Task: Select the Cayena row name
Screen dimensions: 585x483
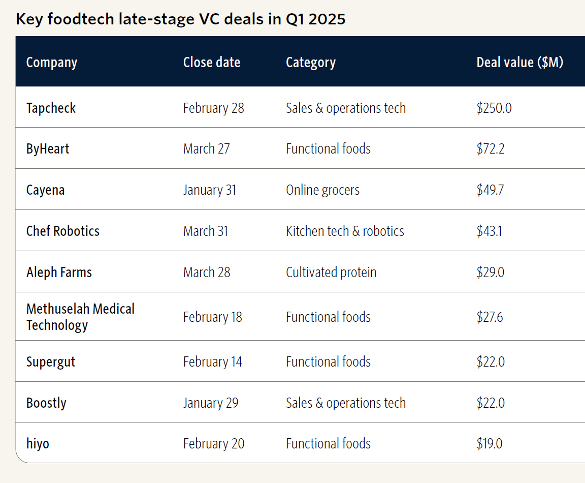Action: [x=46, y=190]
